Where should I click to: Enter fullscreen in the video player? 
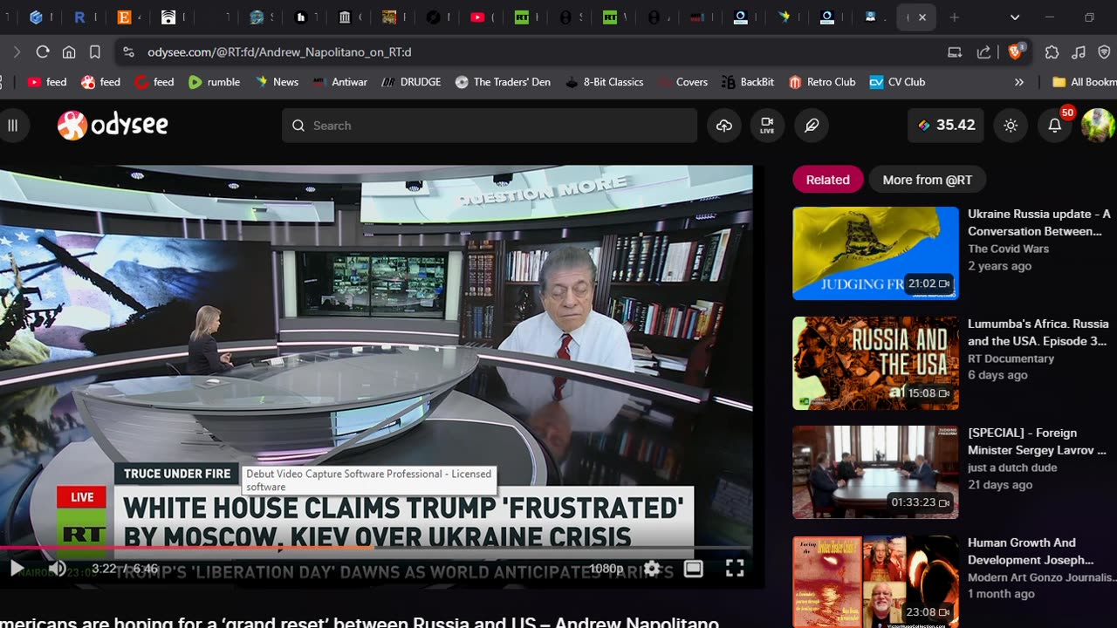point(735,569)
